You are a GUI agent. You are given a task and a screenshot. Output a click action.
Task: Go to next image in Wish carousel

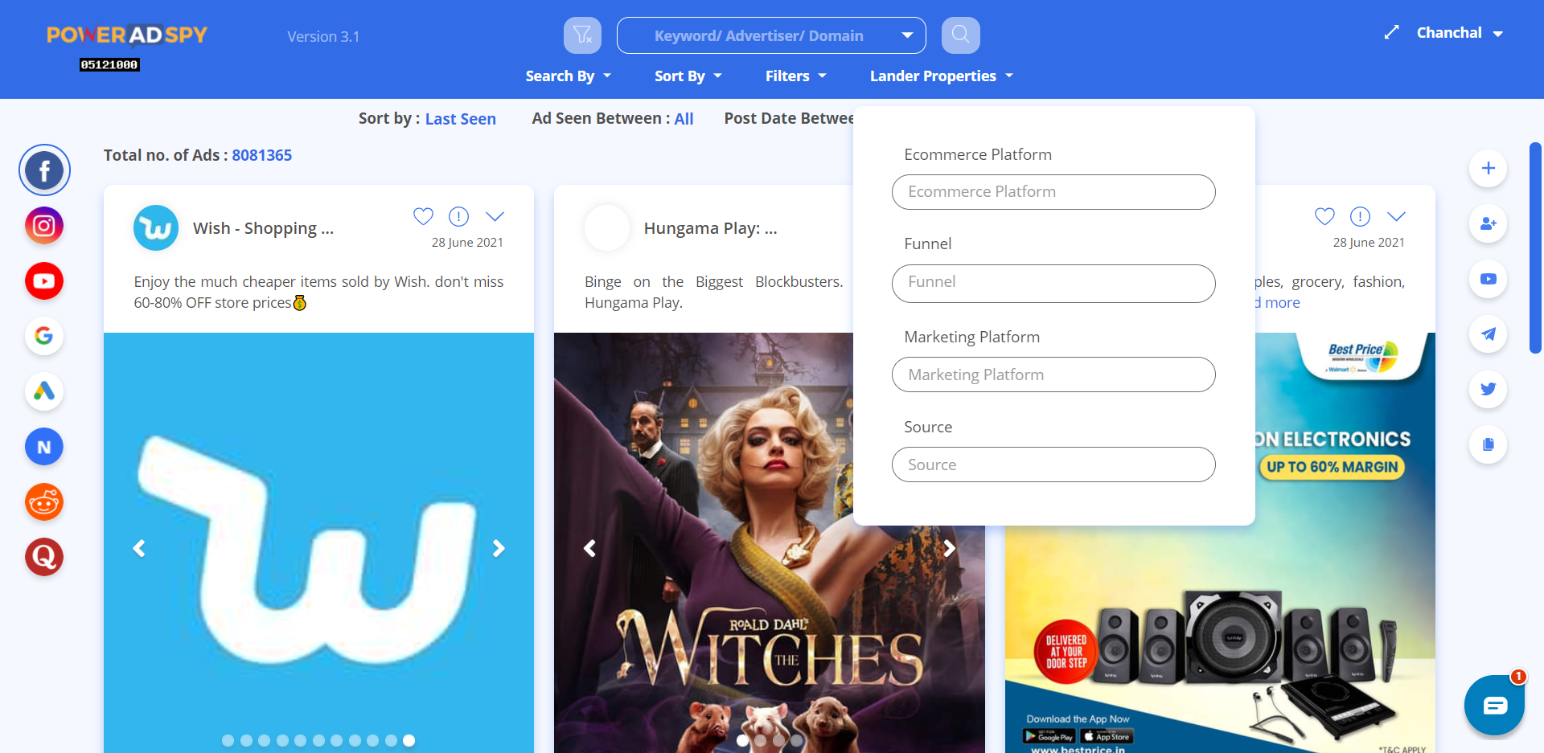tap(499, 548)
